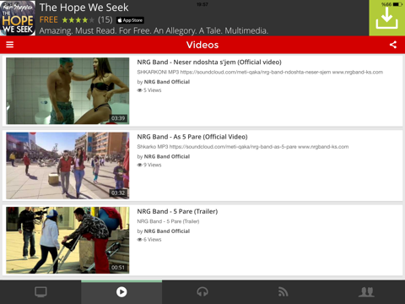
Task: Tap NRG Band Official under Neser ndoshta video
Action: coord(167,82)
